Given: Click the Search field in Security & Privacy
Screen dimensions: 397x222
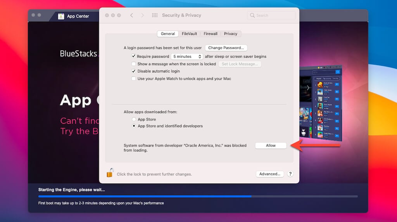Looking at the screenshot, I should 271,15.
